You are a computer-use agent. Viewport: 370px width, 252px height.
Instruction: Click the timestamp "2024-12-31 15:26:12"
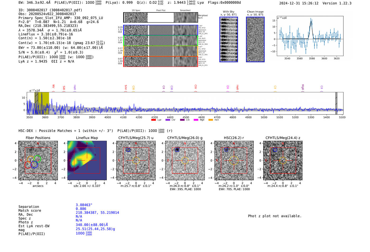299,3
